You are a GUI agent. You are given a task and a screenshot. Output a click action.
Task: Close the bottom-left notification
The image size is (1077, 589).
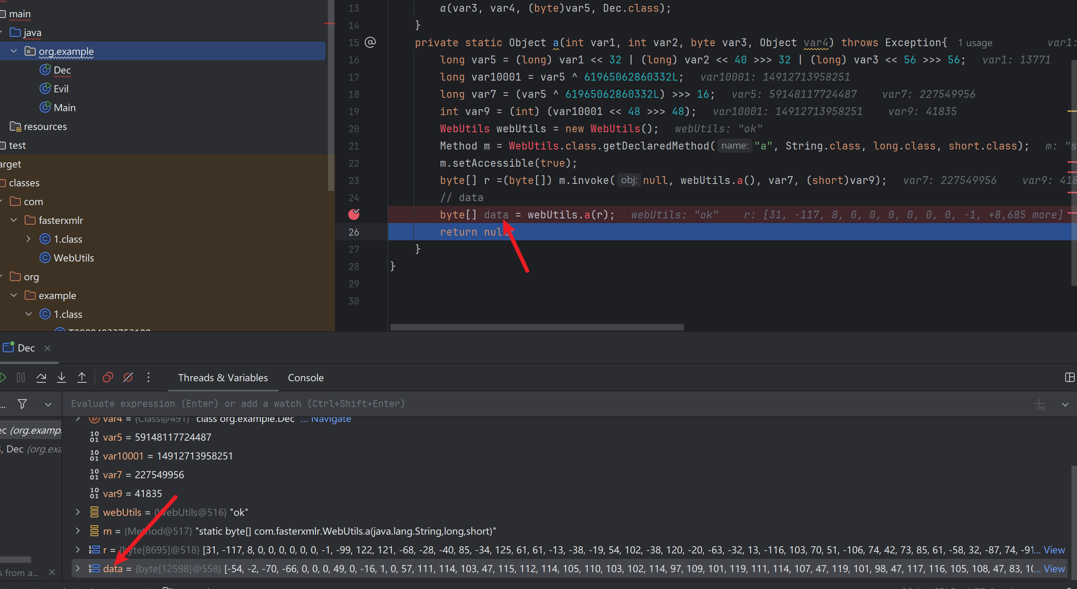click(52, 572)
